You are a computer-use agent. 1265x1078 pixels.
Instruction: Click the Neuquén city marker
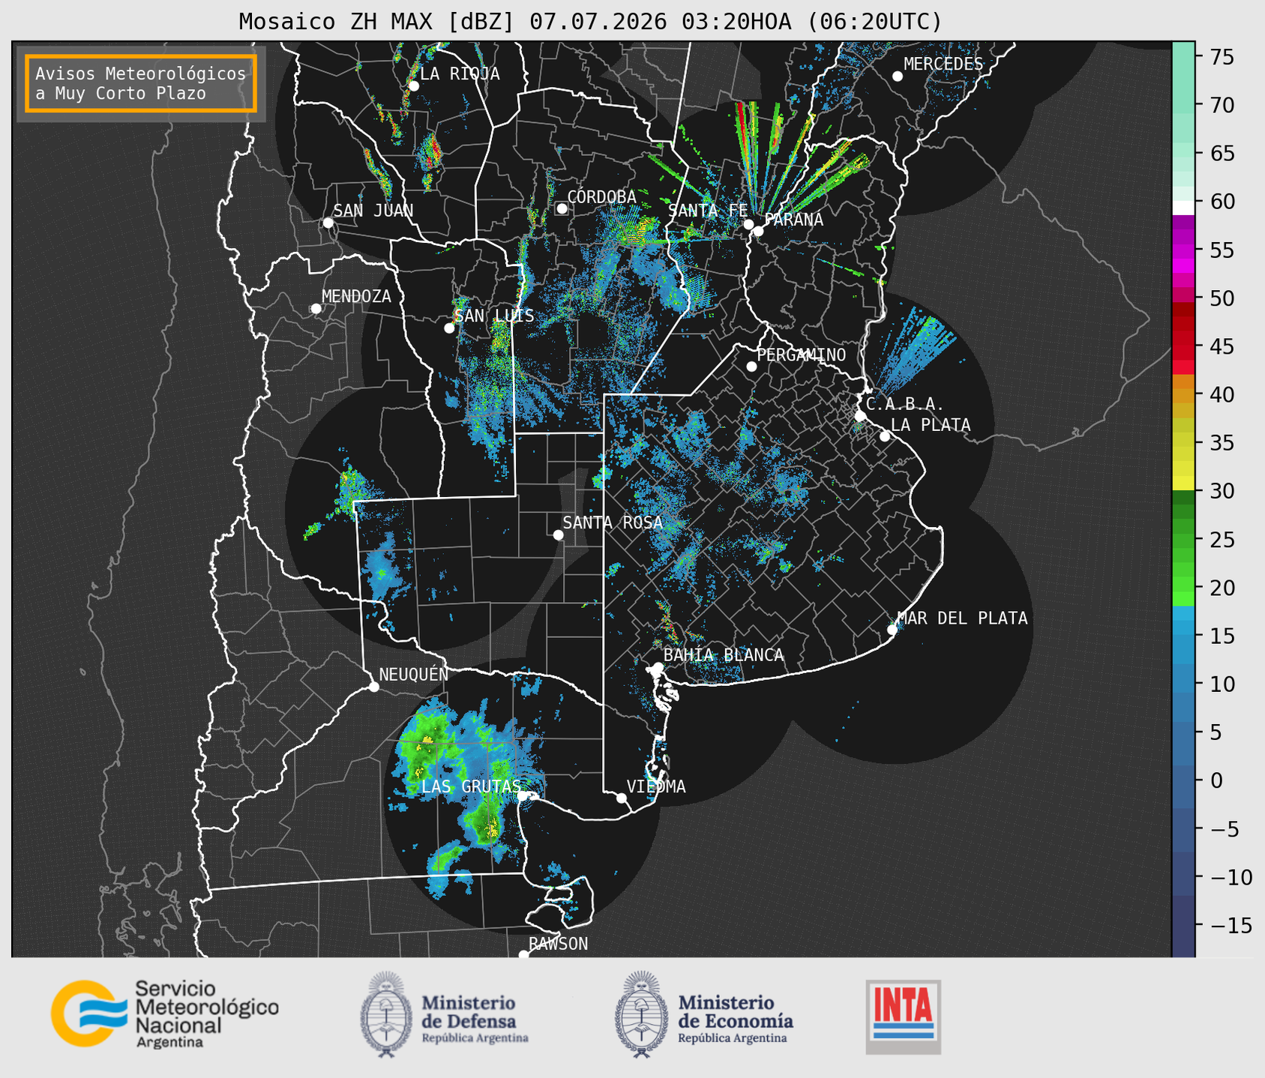[373, 687]
